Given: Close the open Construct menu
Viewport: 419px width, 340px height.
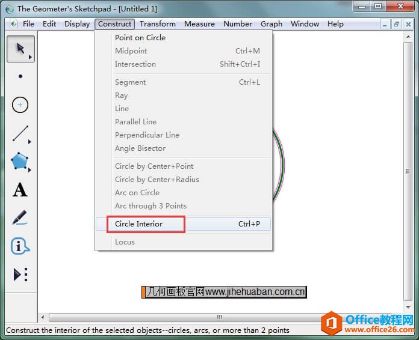Looking at the screenshot, I should tap(114, 24).
